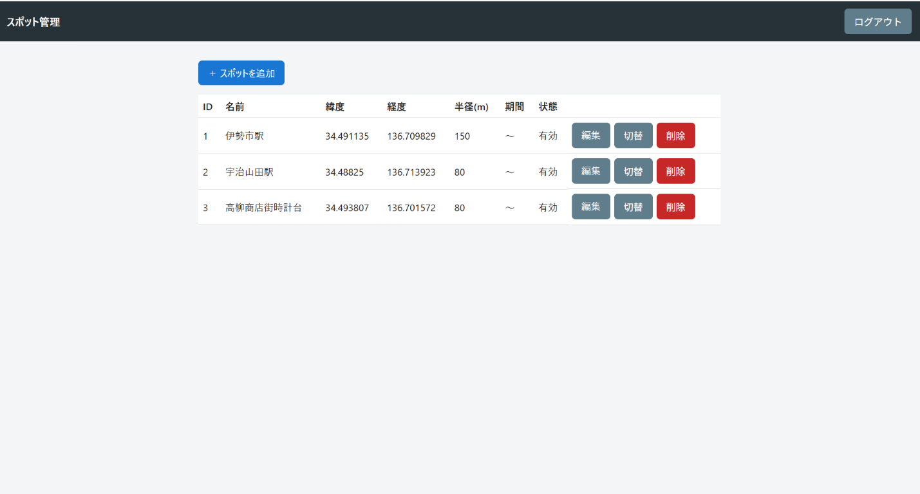Toggle 伊勢市駅 status with 切替
This screenshot has height=494, width=920.
[634, 136]
